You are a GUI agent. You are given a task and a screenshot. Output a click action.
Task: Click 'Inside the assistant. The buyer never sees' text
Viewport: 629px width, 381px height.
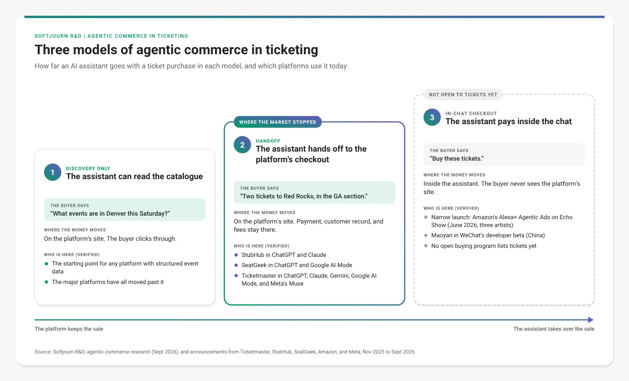(x=502, y=188)
